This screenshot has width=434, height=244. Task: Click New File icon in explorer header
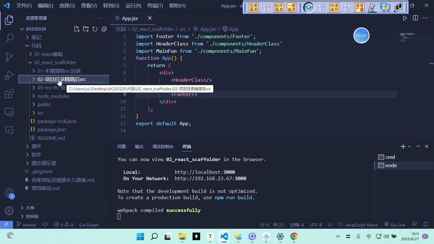point(77,29)
